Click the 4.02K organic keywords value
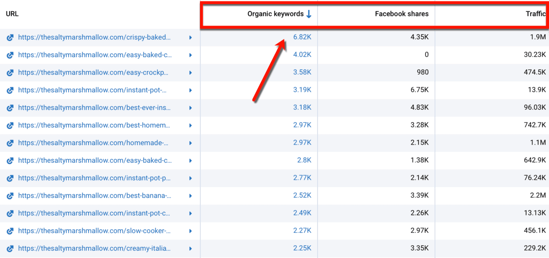This screenshot has width=549, height=258. 302,55
